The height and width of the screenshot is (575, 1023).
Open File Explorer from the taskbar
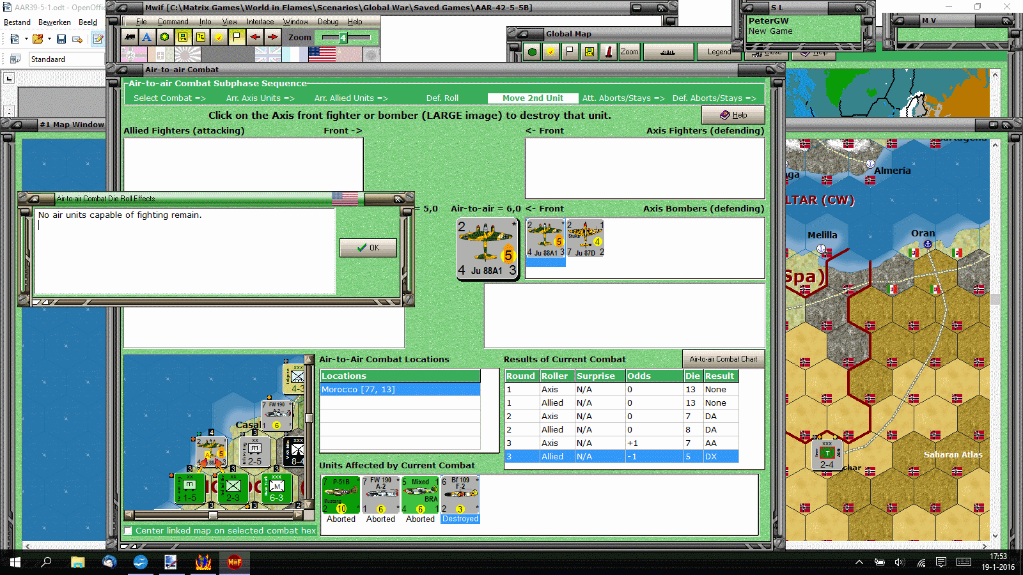77,562
